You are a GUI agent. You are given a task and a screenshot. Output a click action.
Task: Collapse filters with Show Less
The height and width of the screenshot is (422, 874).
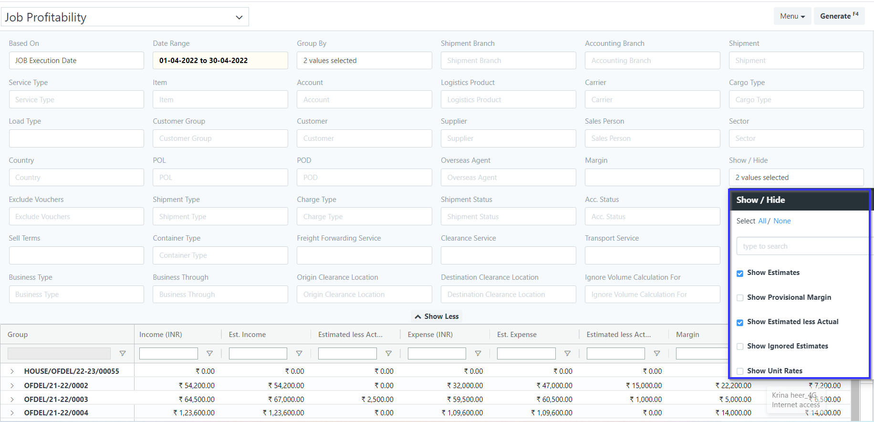click(437, 316)
